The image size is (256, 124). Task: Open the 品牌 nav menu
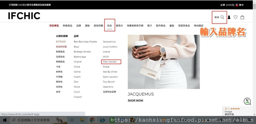point(78,26)
